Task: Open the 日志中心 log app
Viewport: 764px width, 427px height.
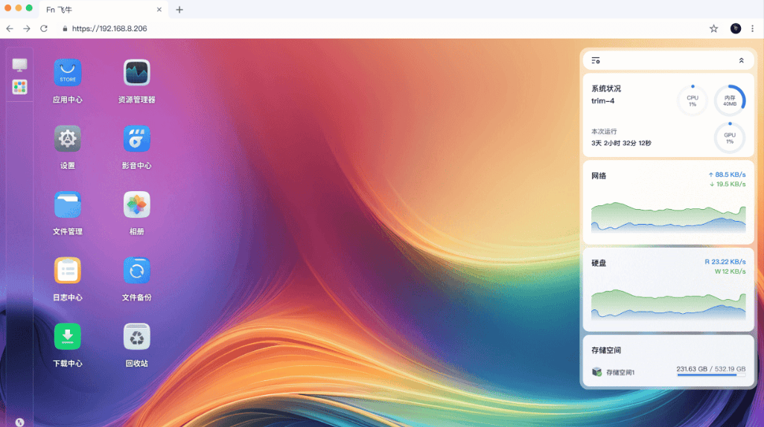Action: 68,270
